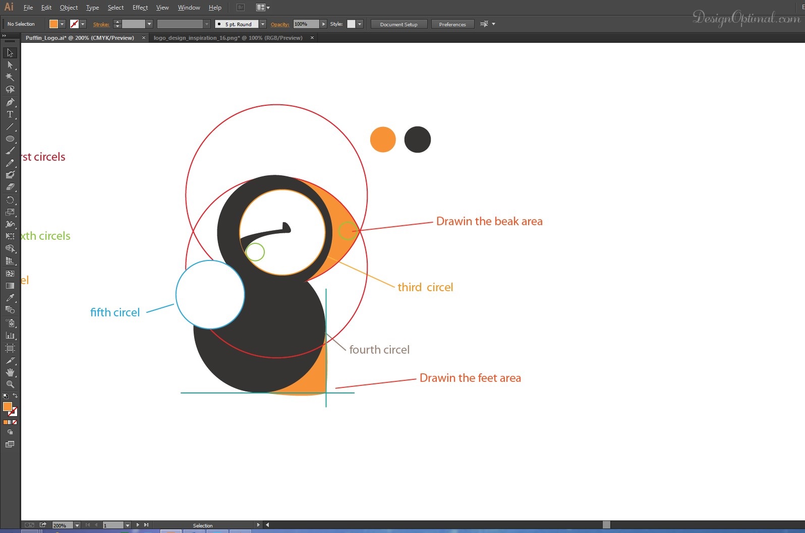The height and width of the screenshot is (533, 805).
Task: Set paint mode to Color
Action: [5, 422]
